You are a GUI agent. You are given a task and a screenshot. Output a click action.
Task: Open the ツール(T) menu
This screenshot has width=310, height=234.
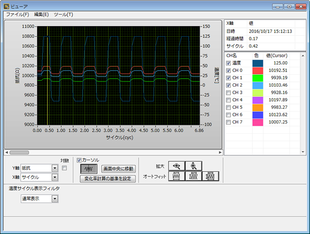[63, 15]
